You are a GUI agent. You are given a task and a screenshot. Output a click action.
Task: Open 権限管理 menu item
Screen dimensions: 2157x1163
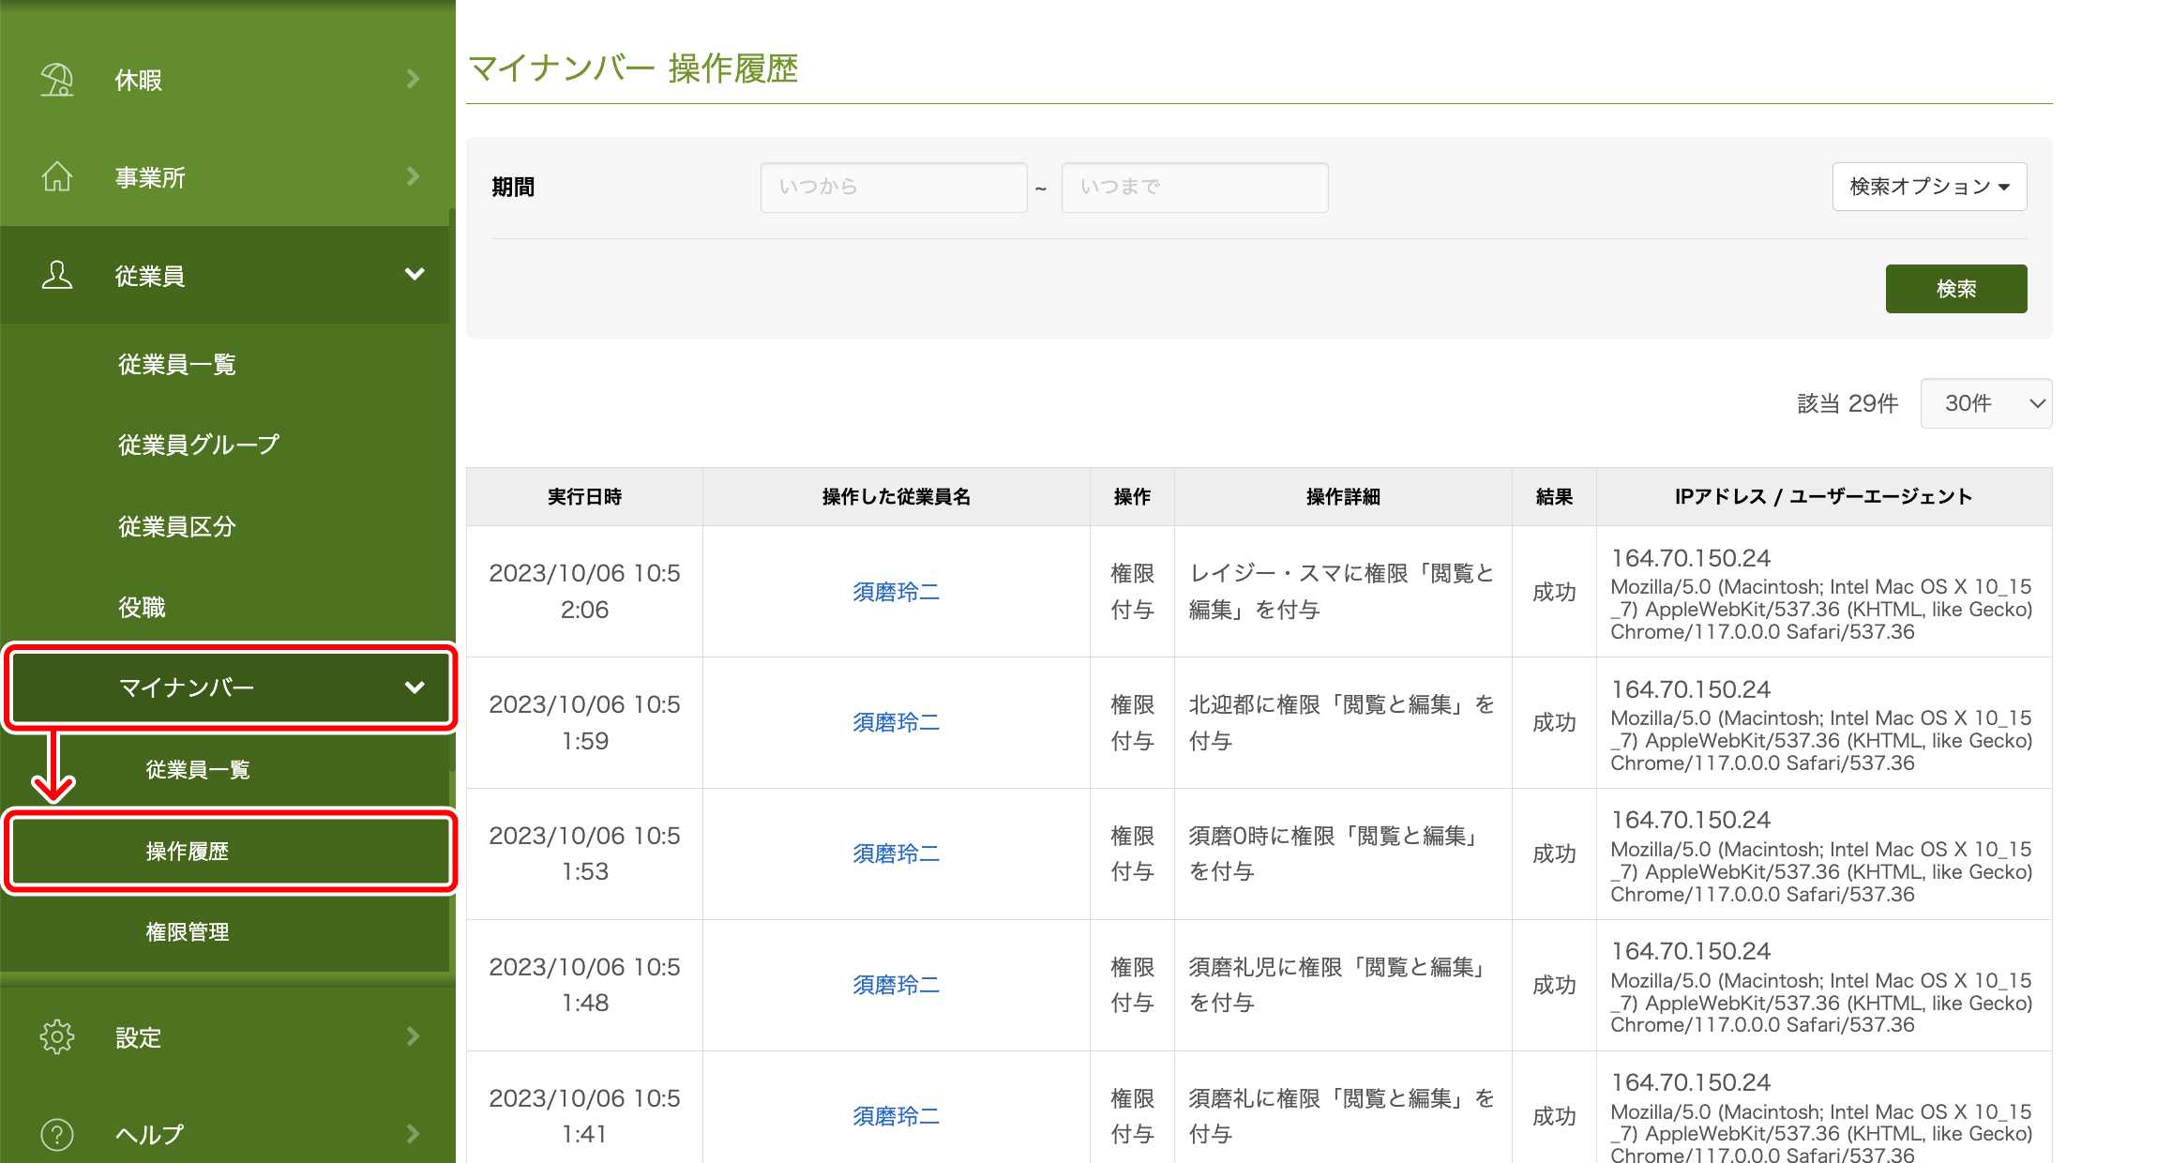coord(188,931)
